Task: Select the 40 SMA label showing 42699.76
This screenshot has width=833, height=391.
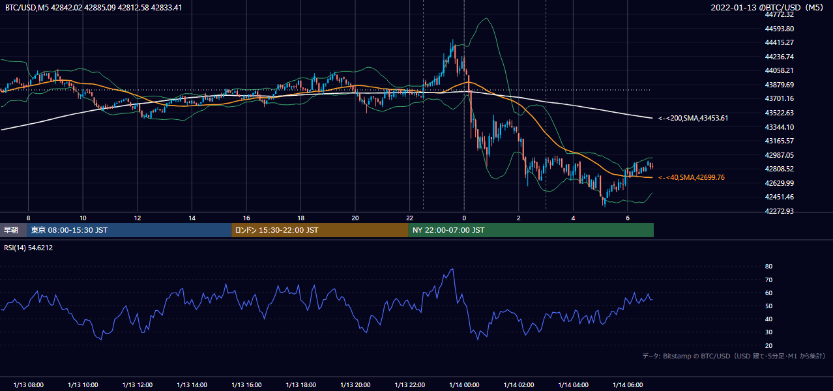Action: coord(692,177)
